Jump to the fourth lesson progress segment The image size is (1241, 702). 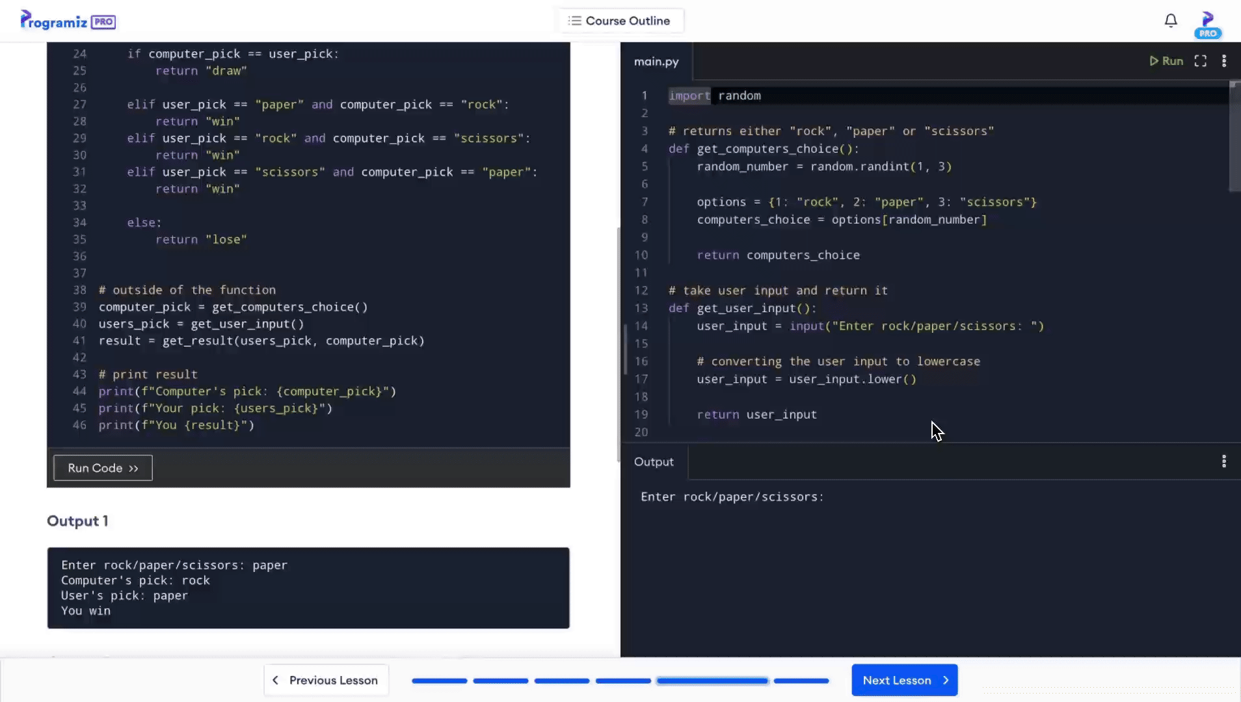(623, 681)
